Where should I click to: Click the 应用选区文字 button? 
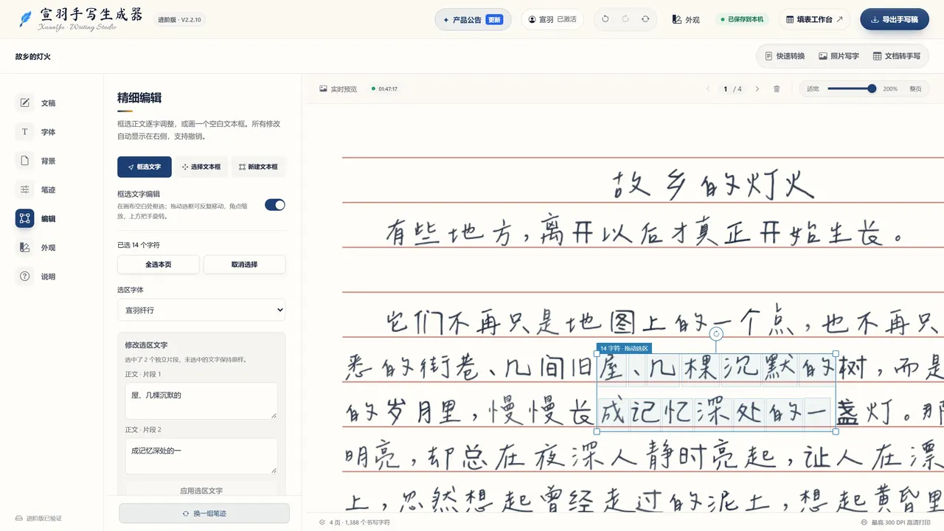pyautogui.click(x=201, y=490)
